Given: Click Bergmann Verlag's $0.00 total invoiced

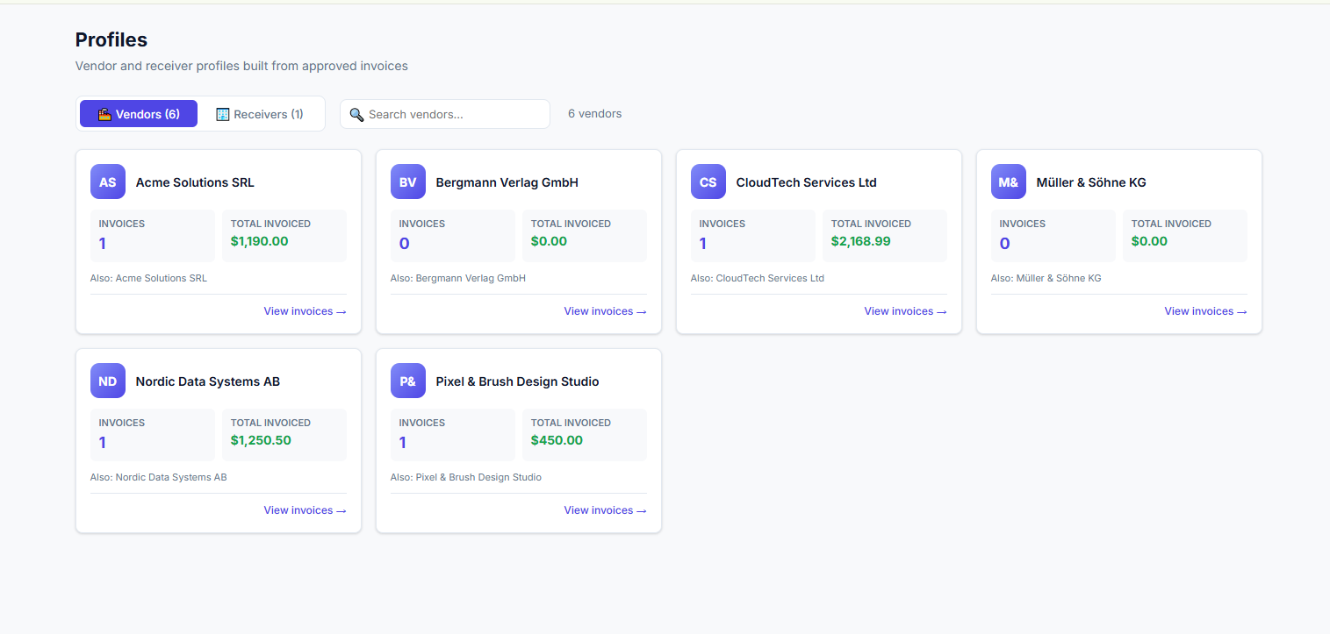Looking at the screenshot, I should [x=549, y=241].
